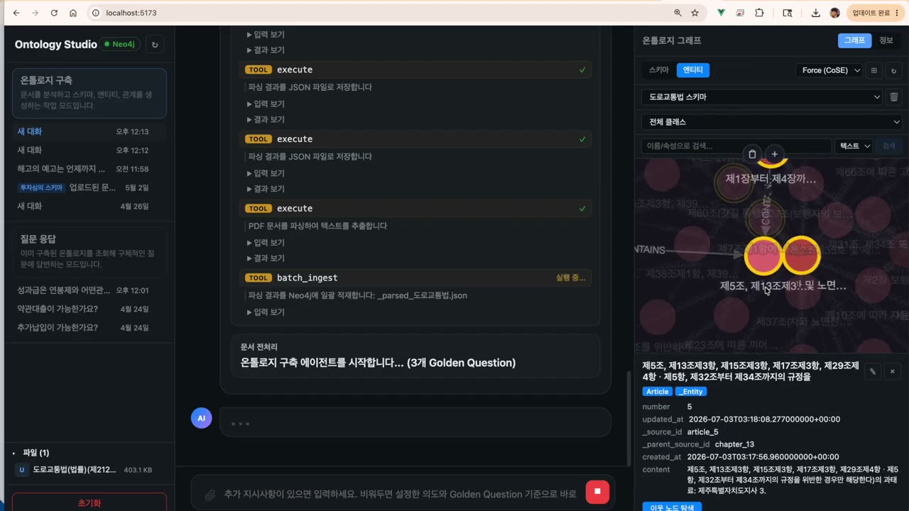The height and width of the screenshot is (511, 909).
Task: Open the browser extensions puzzle icon
Action: (759, 13)
